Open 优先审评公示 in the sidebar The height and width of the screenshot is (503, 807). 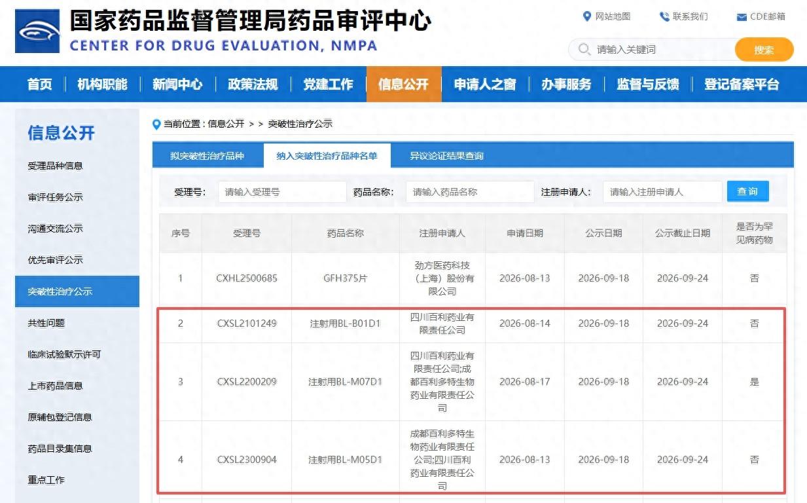tap(56, 260)
